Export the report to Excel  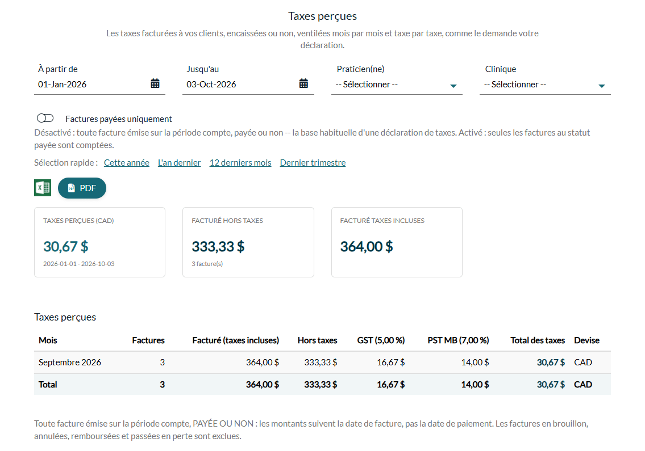pyautogui.click(x=43, y=188)
